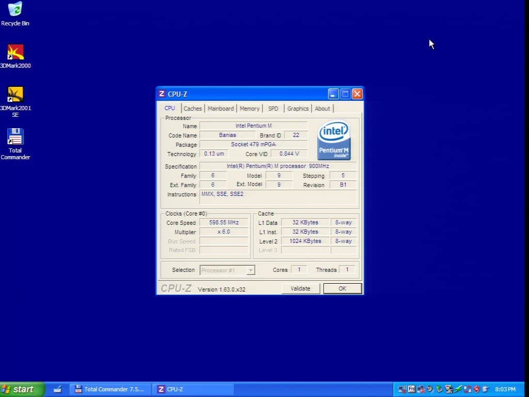Click the Fn hotkey tray icon

coord(412,389)
